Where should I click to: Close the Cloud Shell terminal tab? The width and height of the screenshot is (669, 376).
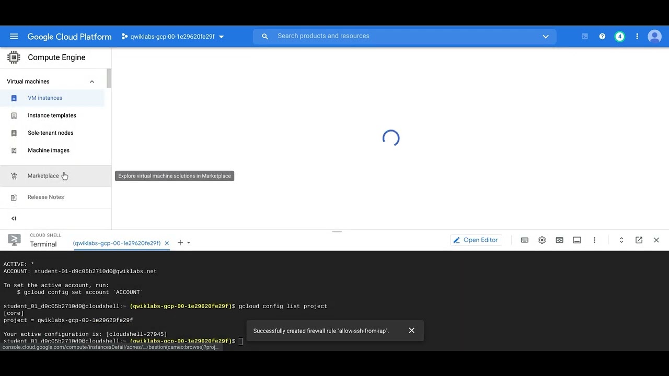[167, 243]
